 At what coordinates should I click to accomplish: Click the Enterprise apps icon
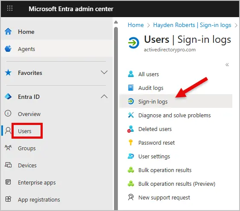point(8,182)
